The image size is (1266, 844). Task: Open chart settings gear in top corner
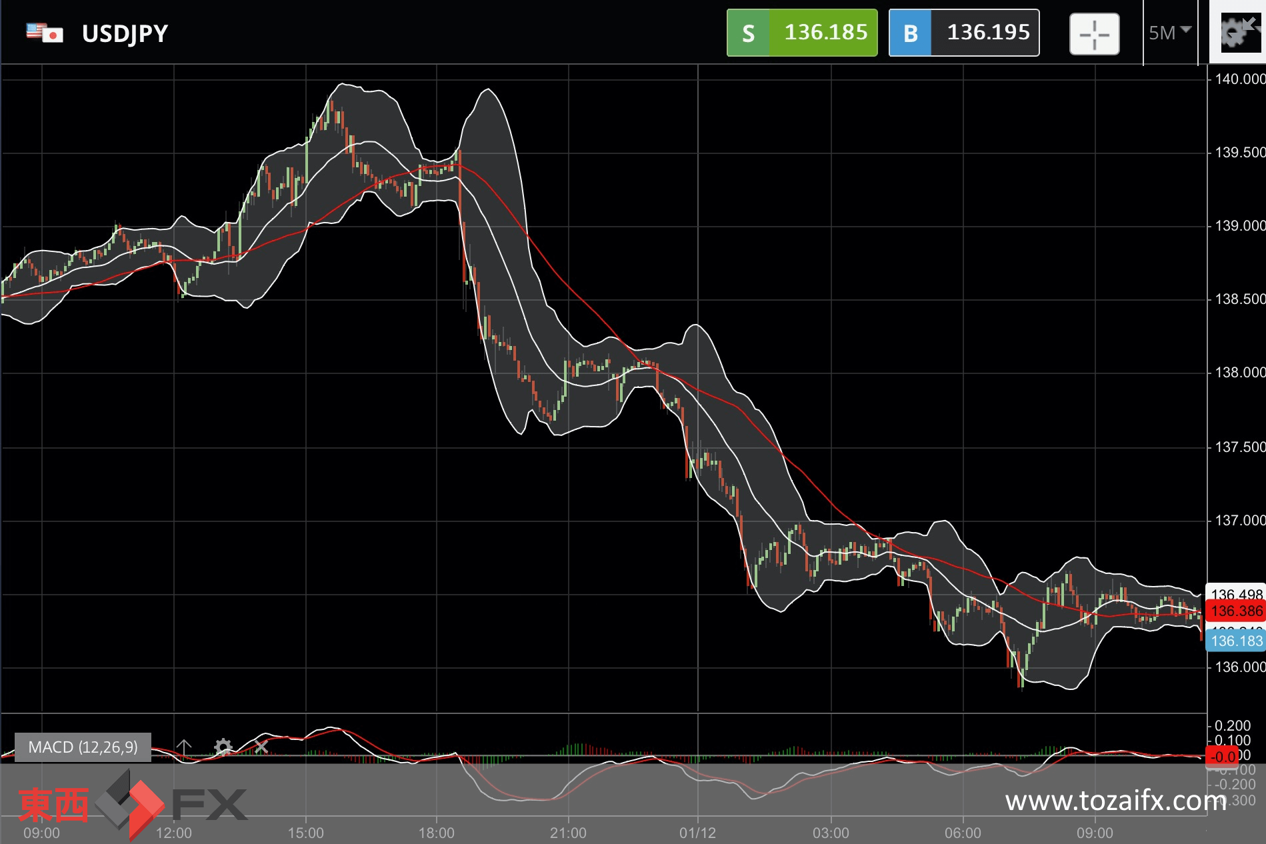(x=1237, y=33)
